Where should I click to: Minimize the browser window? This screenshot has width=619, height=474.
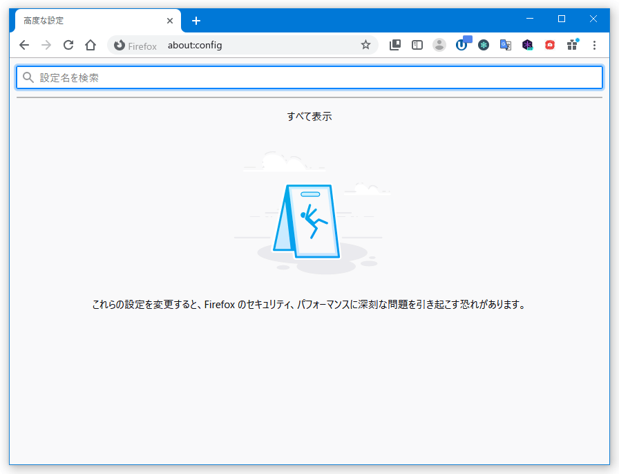point(530,19)
